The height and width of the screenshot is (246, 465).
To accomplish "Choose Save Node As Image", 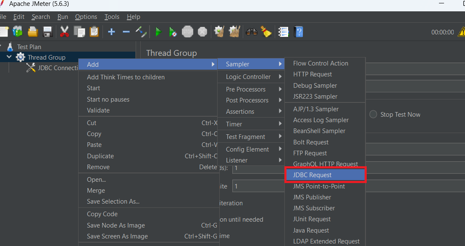I will click(x=149, y=225).
